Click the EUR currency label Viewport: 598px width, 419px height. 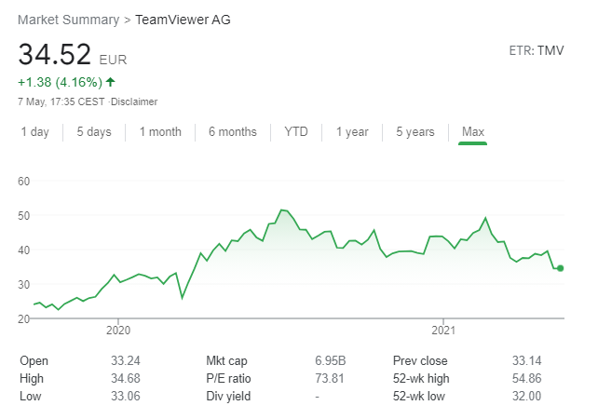tap(113, 60)
